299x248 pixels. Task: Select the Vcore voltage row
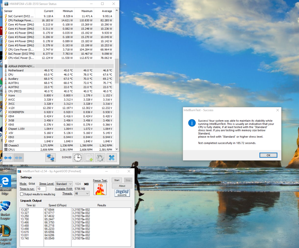59,95
